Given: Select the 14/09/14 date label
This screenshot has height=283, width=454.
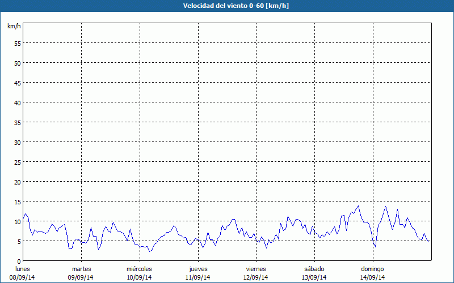Looking at the screenshot, I should tap(372, 277).
